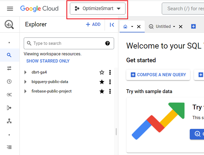Unstar the firebase-public-project project
This screenshot has width=204, height=155.
(102, 91)
